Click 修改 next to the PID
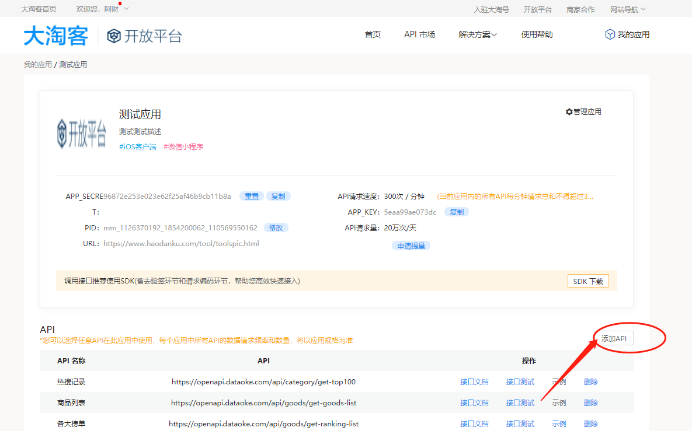The image size is (692, 431). click(276, 228)
